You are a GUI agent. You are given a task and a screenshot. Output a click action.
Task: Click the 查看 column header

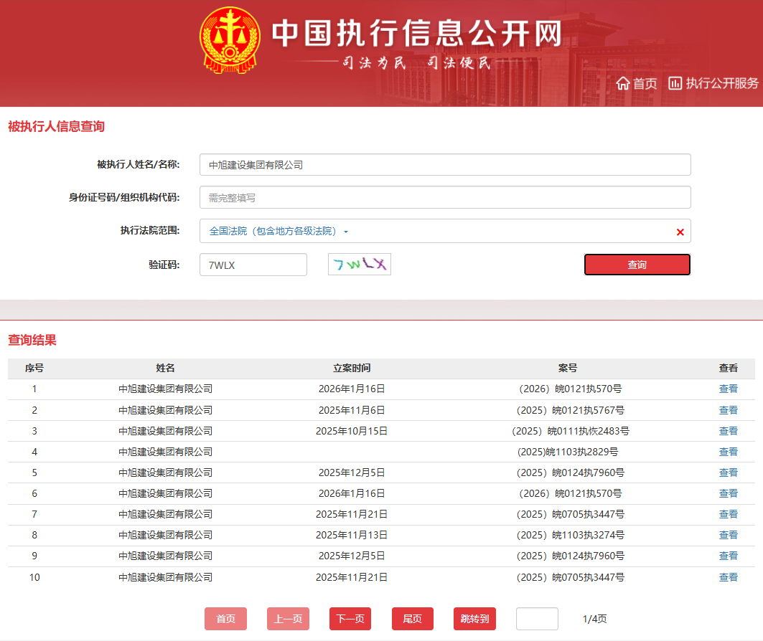coord(728,369)
